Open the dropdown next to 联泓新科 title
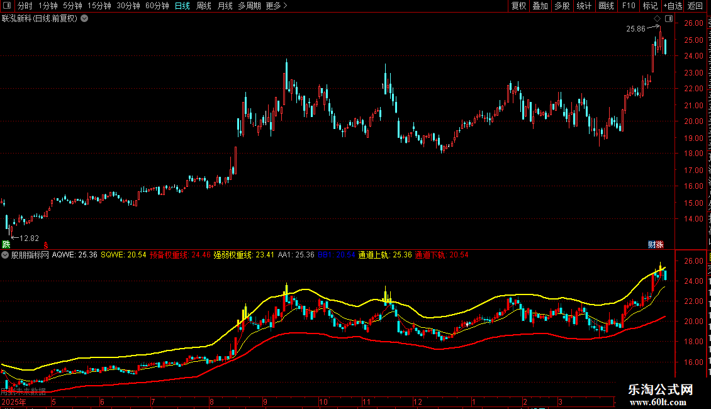 (84, 19)
